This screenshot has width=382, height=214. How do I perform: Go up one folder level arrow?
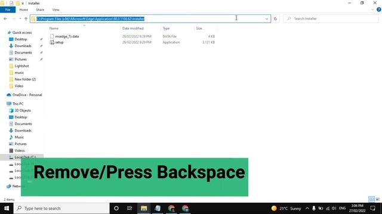(26, 18)
